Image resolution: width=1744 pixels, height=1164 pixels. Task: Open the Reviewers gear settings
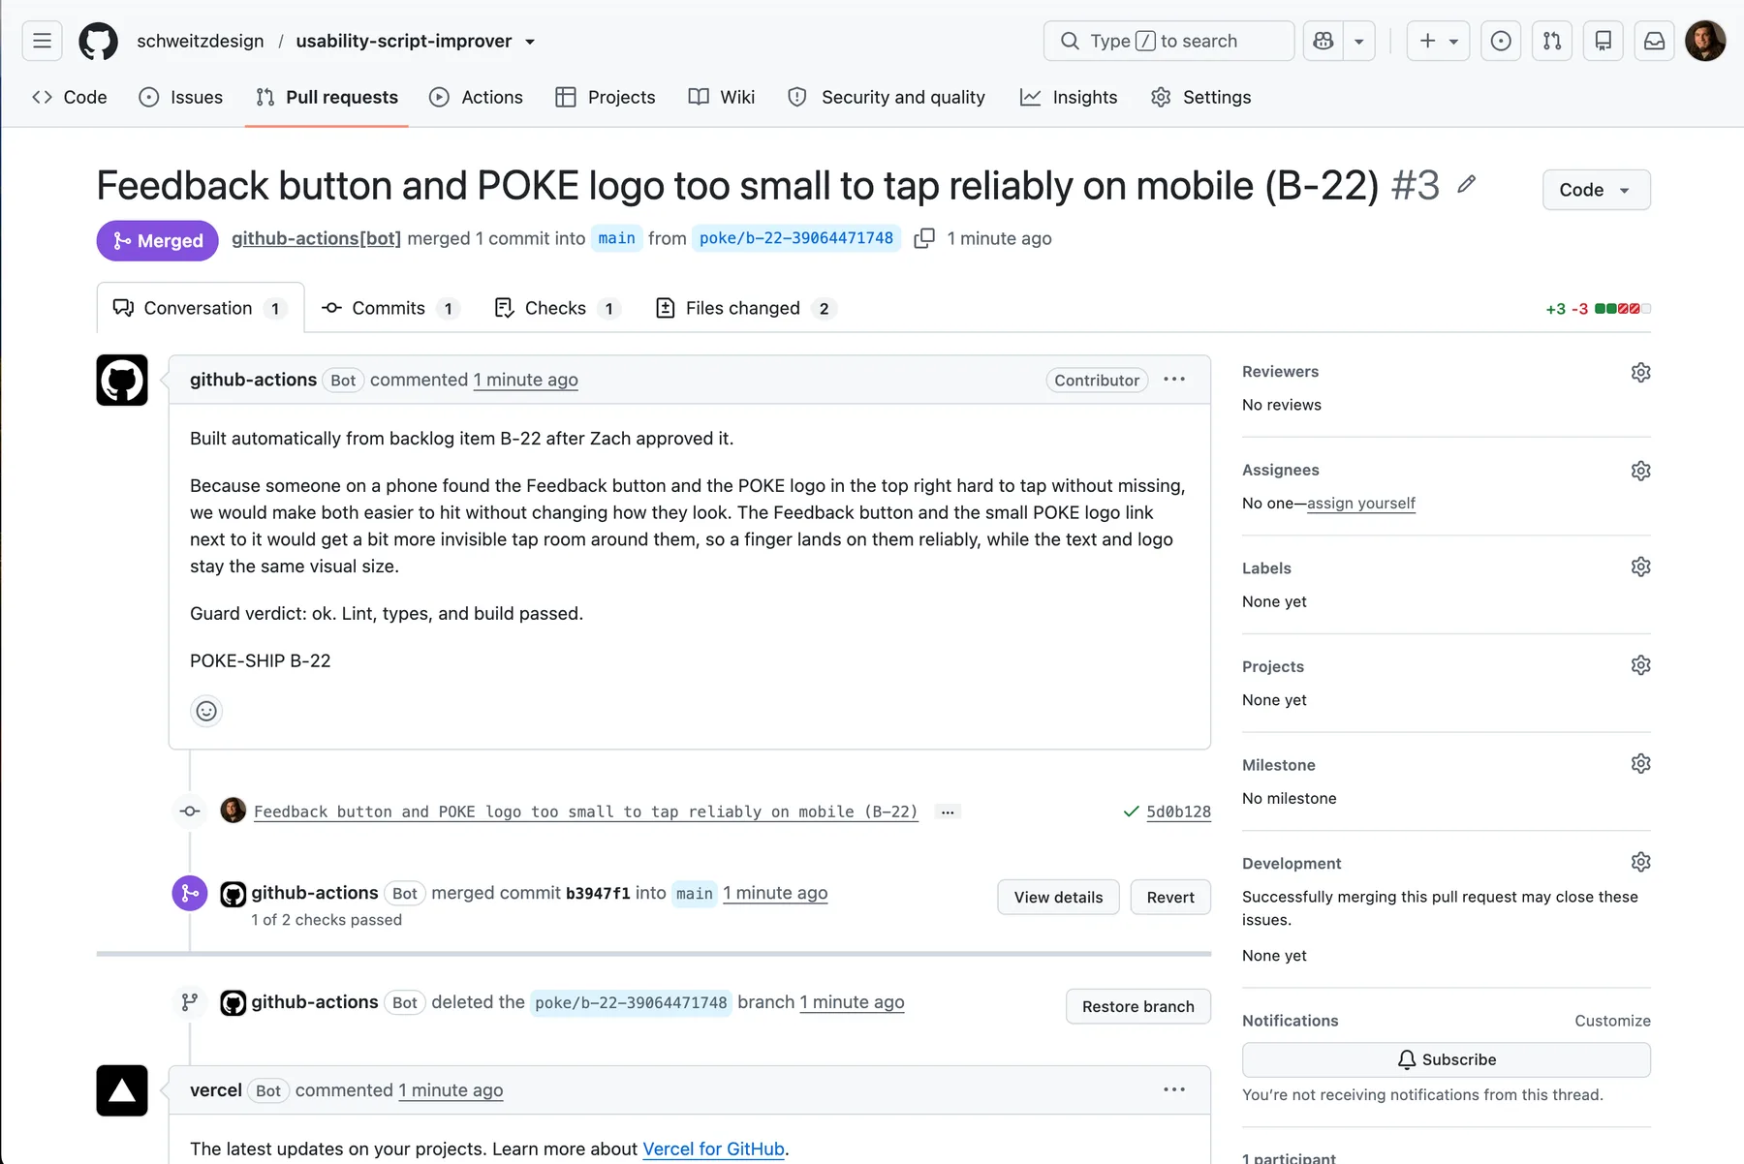pyautogui.click(x=1640, y=372)
